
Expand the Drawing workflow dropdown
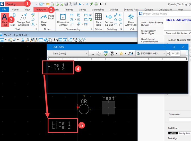(36, 4)
